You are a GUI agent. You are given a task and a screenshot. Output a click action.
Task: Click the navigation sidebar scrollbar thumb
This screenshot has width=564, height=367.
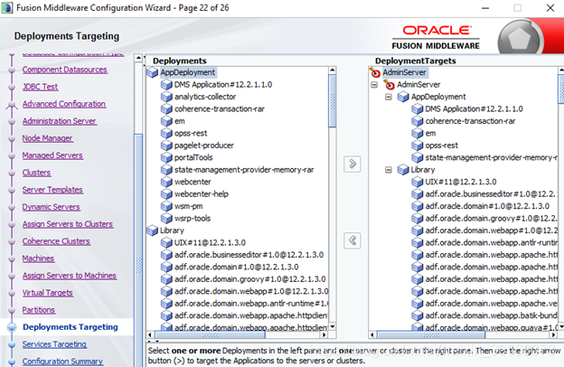[138, 250]
